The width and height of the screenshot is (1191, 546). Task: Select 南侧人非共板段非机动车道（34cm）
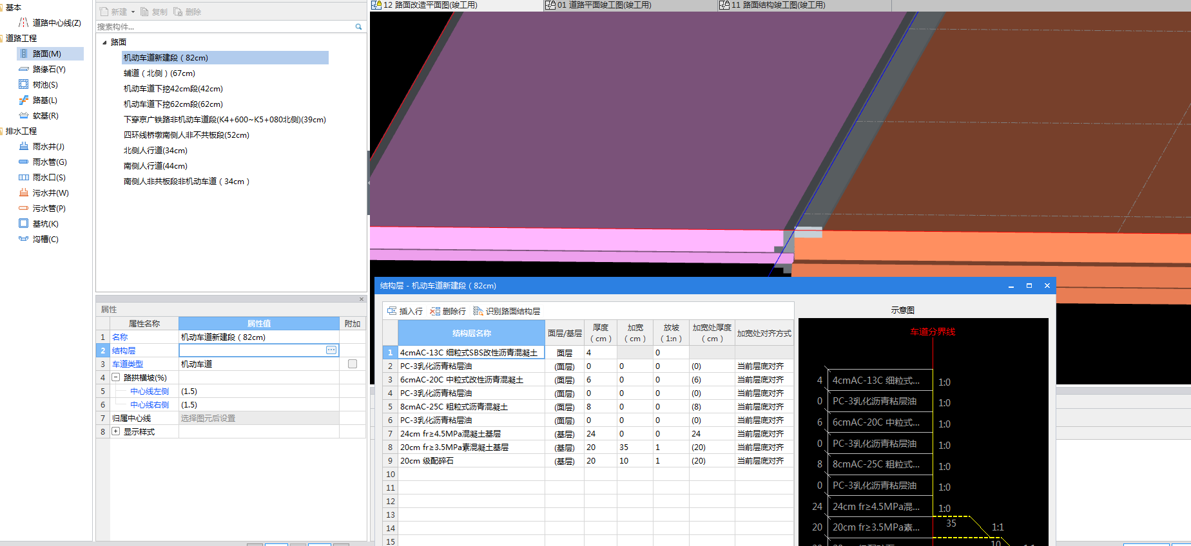[186, 182]
